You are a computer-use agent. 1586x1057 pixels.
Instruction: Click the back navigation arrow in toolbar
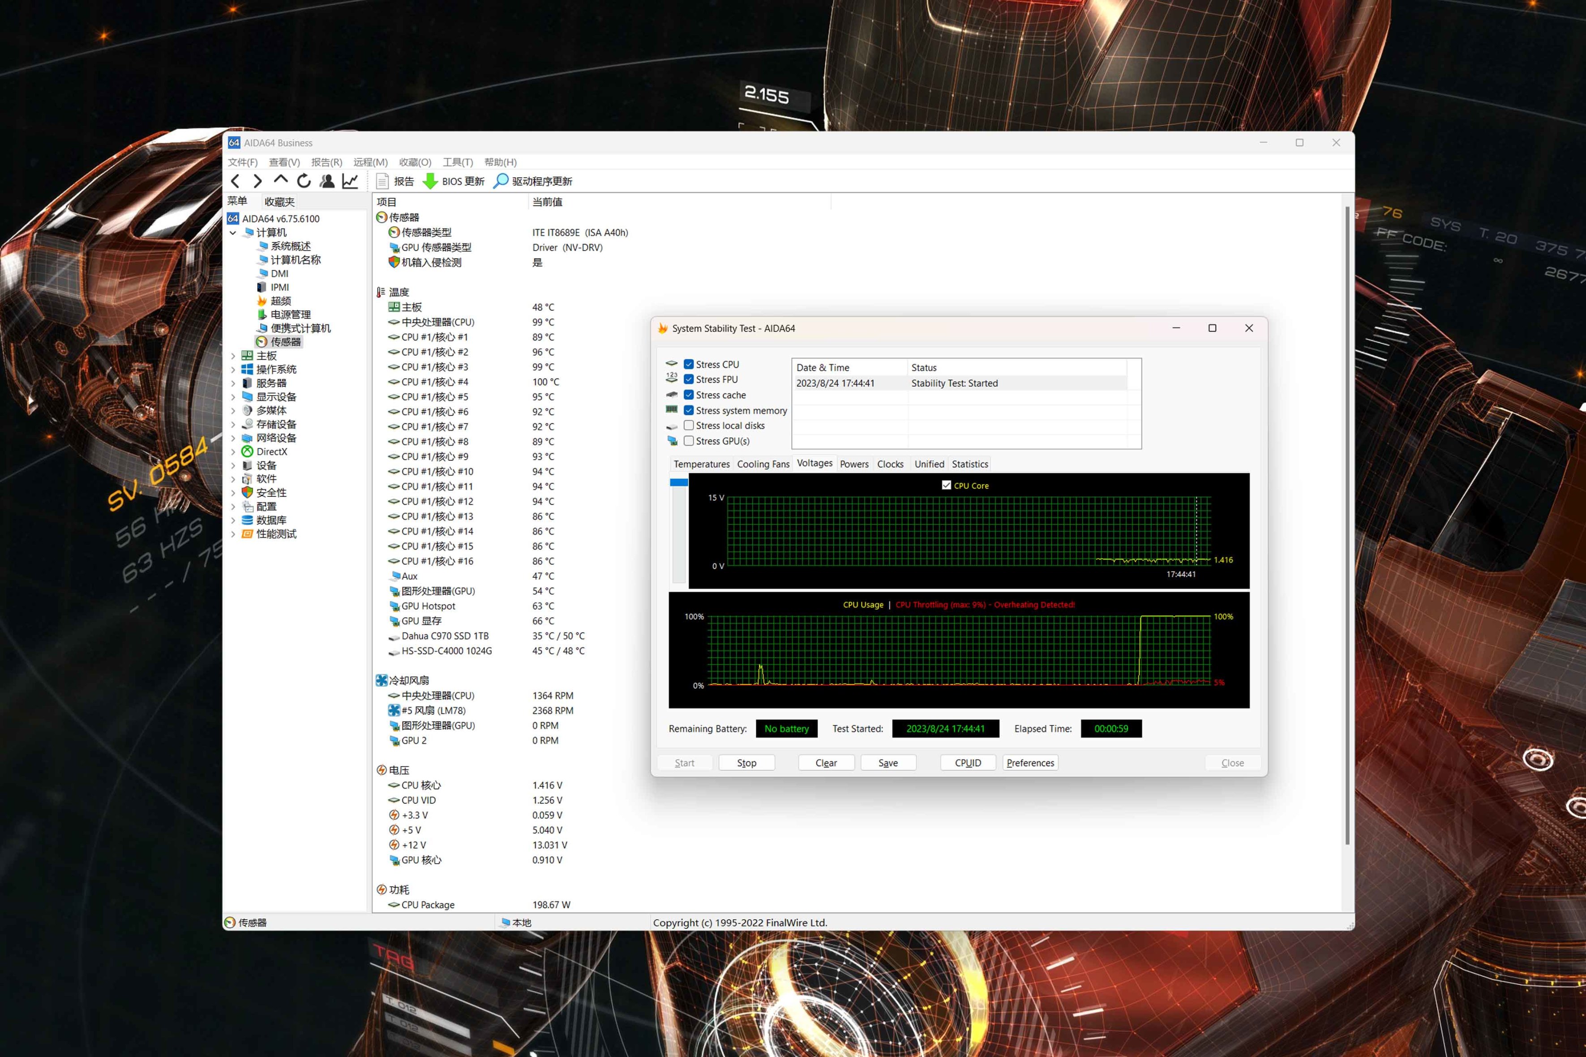[236, 181]
